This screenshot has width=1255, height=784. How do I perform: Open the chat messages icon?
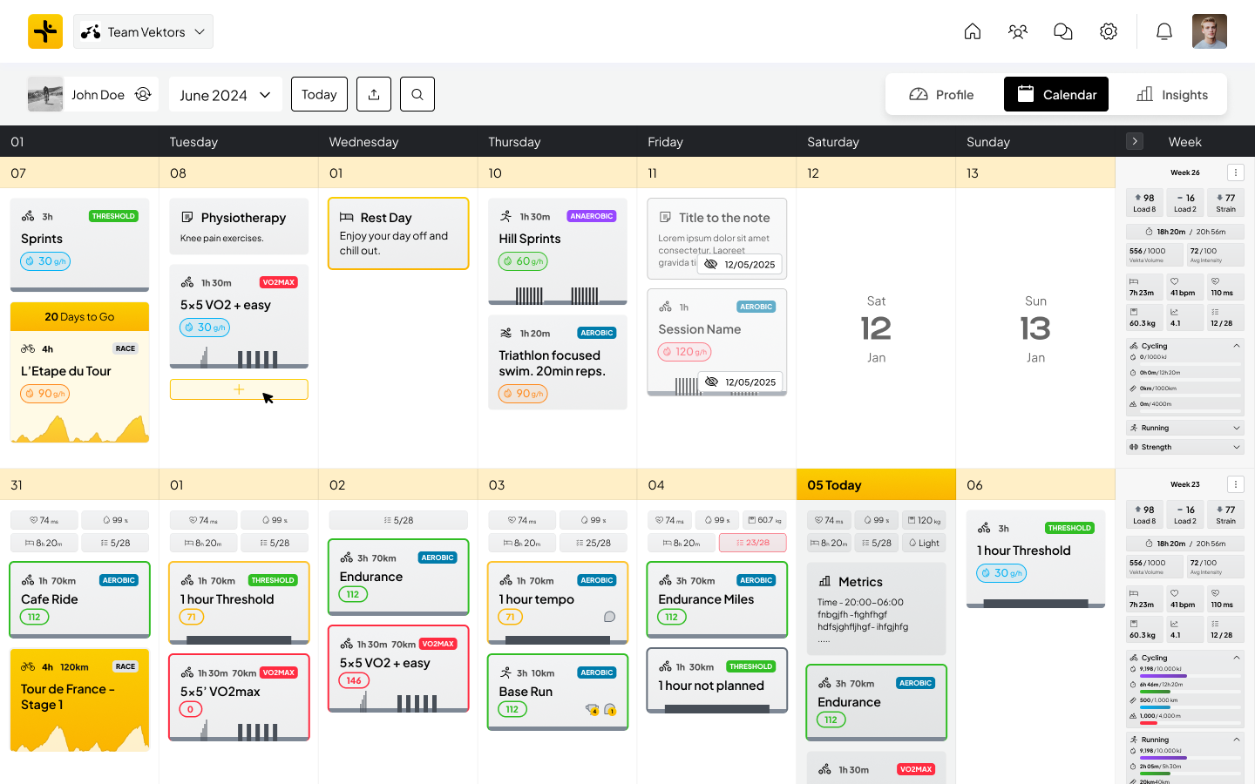(1063, 31)
